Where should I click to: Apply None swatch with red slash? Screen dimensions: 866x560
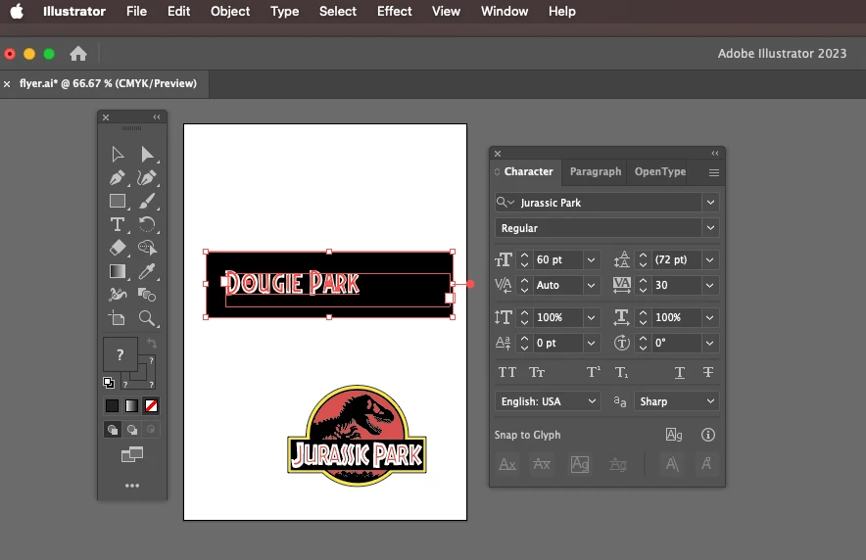(151, 406)
